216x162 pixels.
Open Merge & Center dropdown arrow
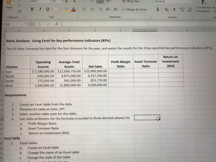point(150,10)
